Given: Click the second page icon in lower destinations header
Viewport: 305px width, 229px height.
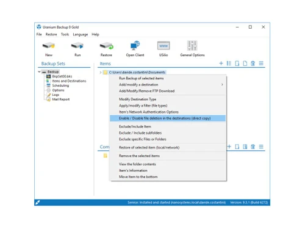Looking at the screenshot, I should (245, 147).
